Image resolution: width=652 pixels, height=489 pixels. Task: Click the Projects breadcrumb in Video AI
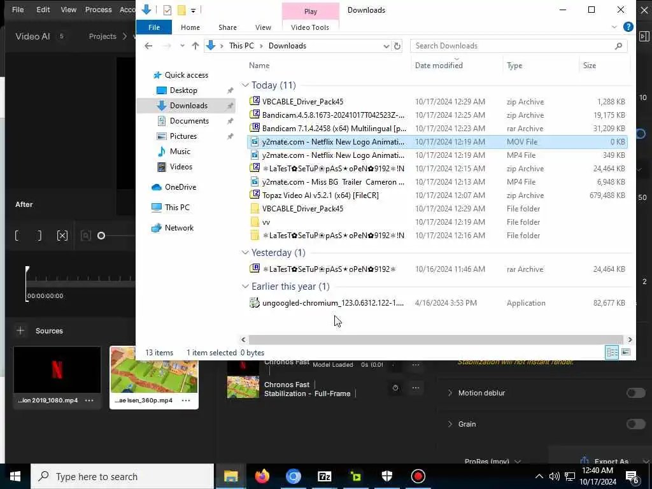tap(103, 36)
